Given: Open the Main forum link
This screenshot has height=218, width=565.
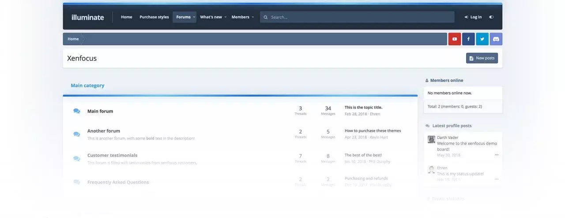Looking at the screenshot, I should [100, 111].
